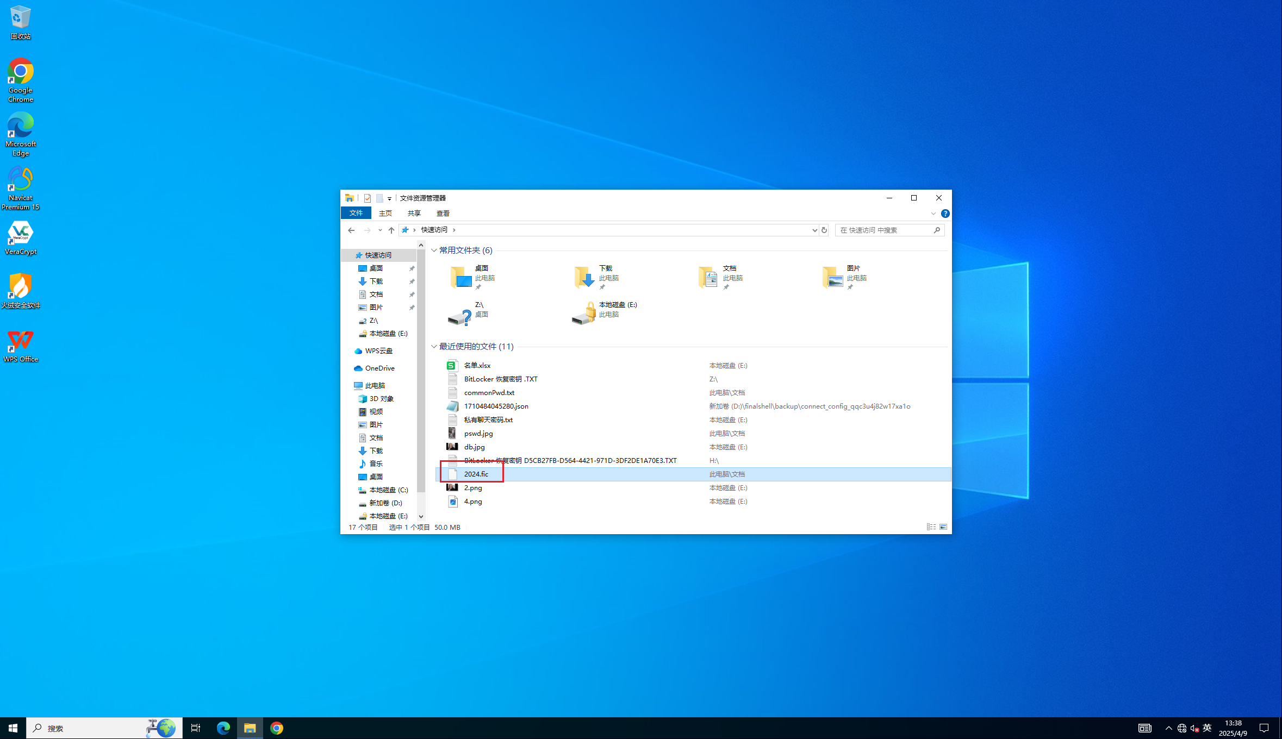The image size is (1282, 739).
Task: Select the 名单.xlsx recent file
Action: [x=477, y=366]
